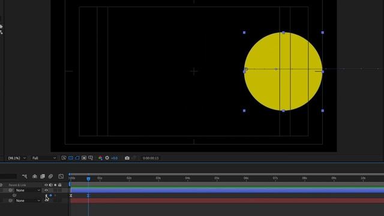Enable the Motion Blur icon in timeline
384x216 pixels.
[50, 176]
